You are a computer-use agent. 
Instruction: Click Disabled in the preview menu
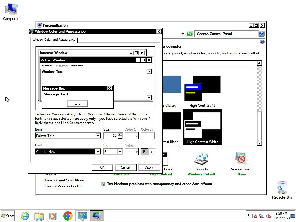pos(62,66)
